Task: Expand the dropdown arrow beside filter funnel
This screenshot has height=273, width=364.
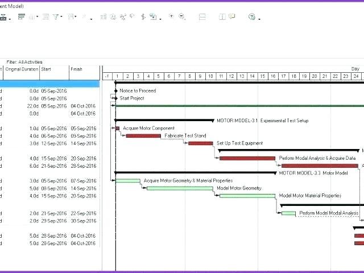Action: [63, 18]
